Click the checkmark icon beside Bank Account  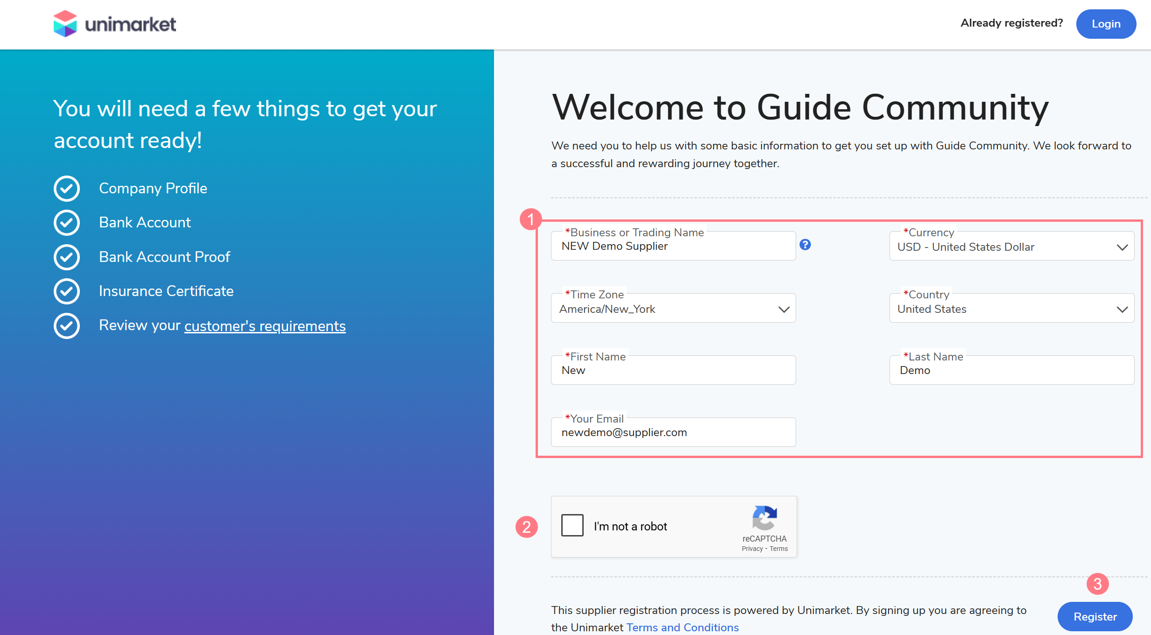(x=67, y=223)
